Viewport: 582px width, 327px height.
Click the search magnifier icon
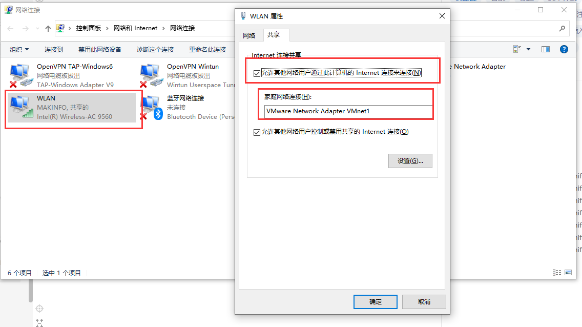562,28
